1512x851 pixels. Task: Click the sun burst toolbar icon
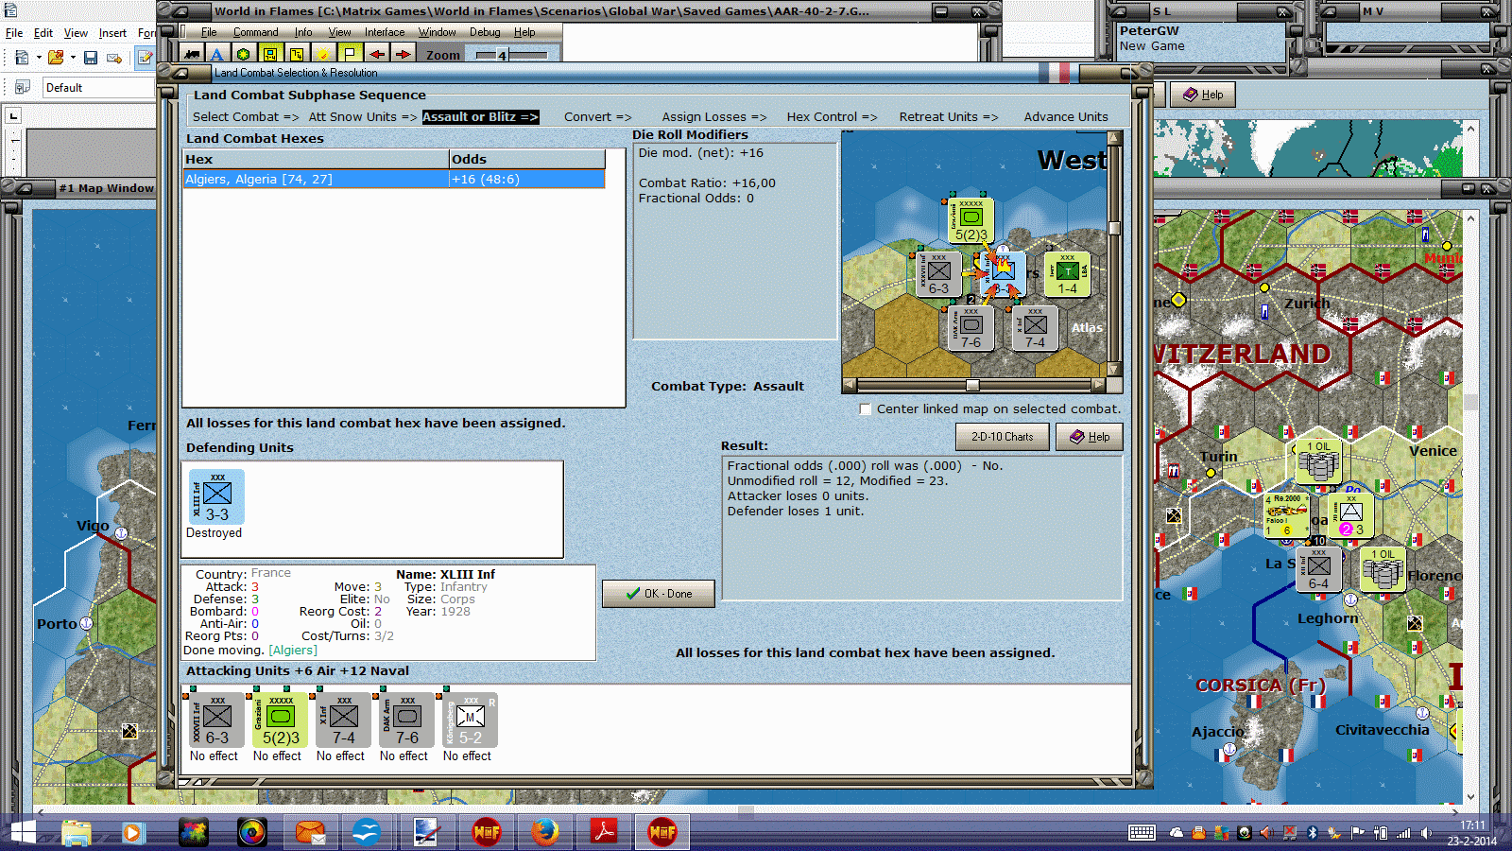[323, 54]
